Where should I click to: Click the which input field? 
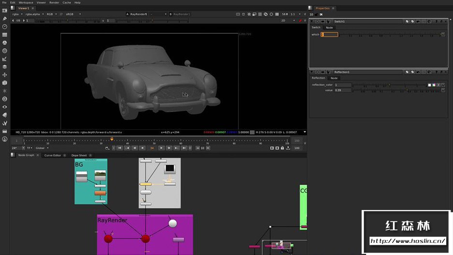(330, 34)
